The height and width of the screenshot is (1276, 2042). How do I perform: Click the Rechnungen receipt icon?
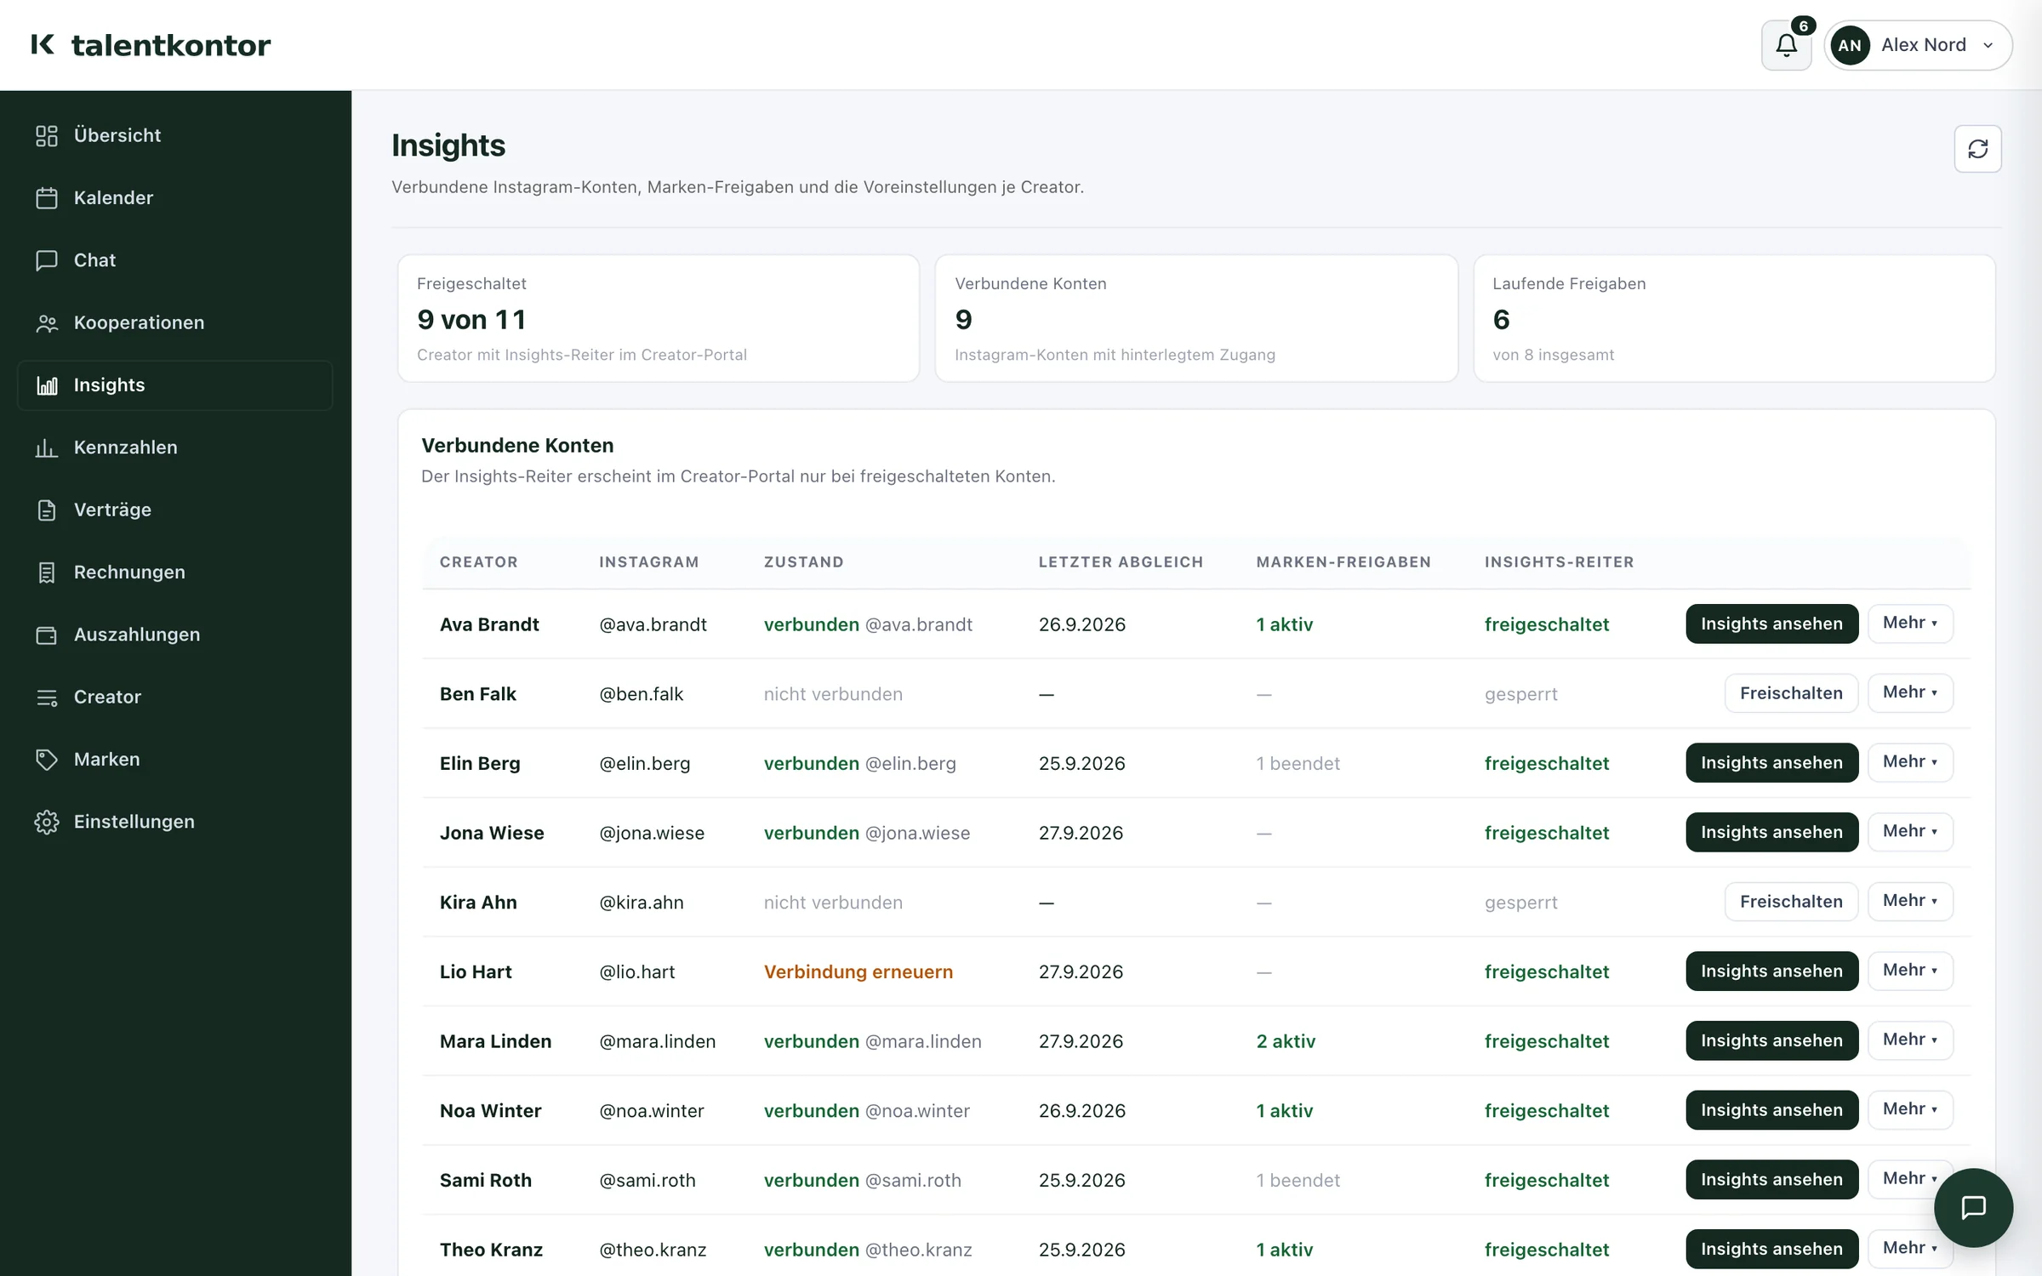pos(47,572)
